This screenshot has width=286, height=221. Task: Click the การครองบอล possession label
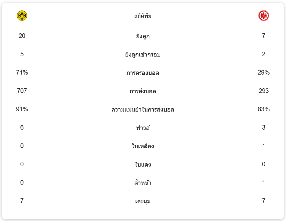143,73
